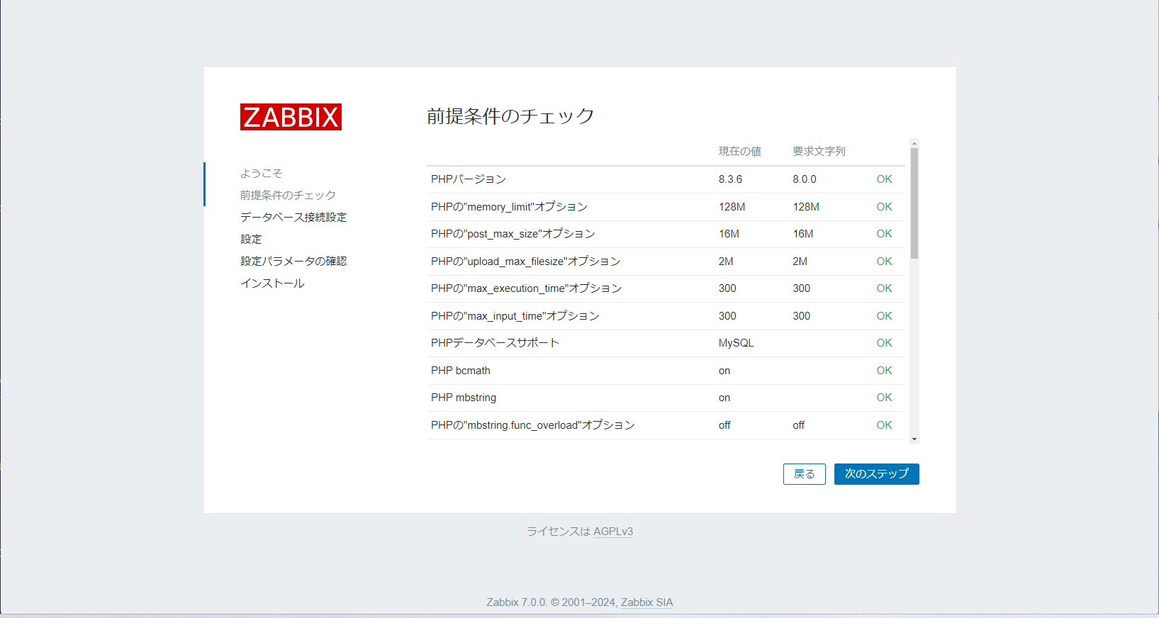Open the AGPLv3 license link

[612, 532]
